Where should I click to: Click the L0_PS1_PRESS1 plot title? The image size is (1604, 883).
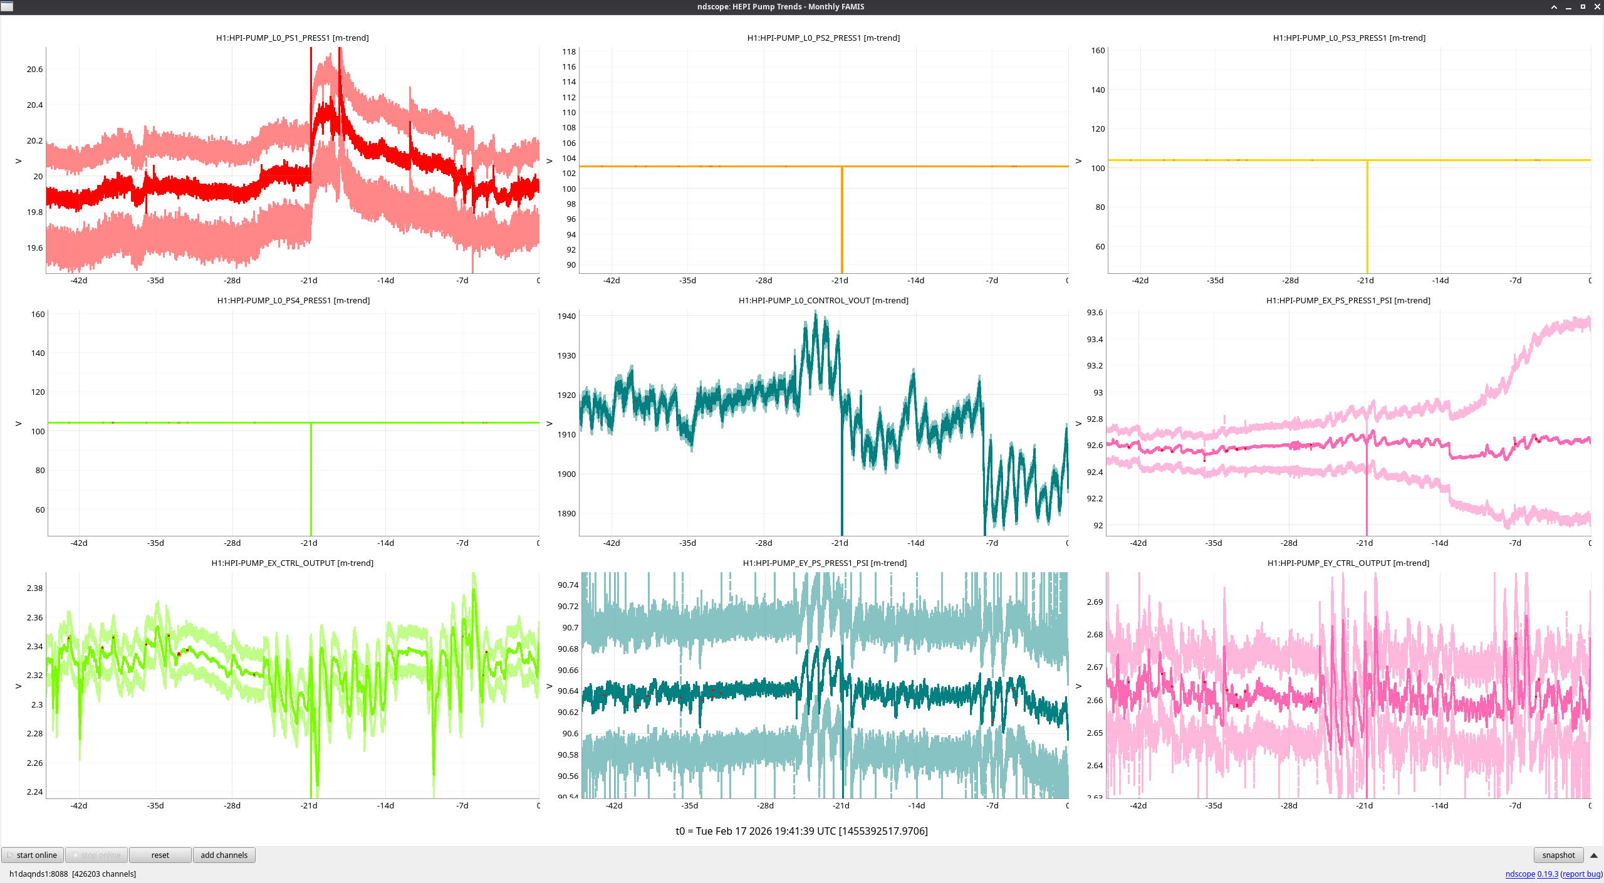click(x=292, y=38)
